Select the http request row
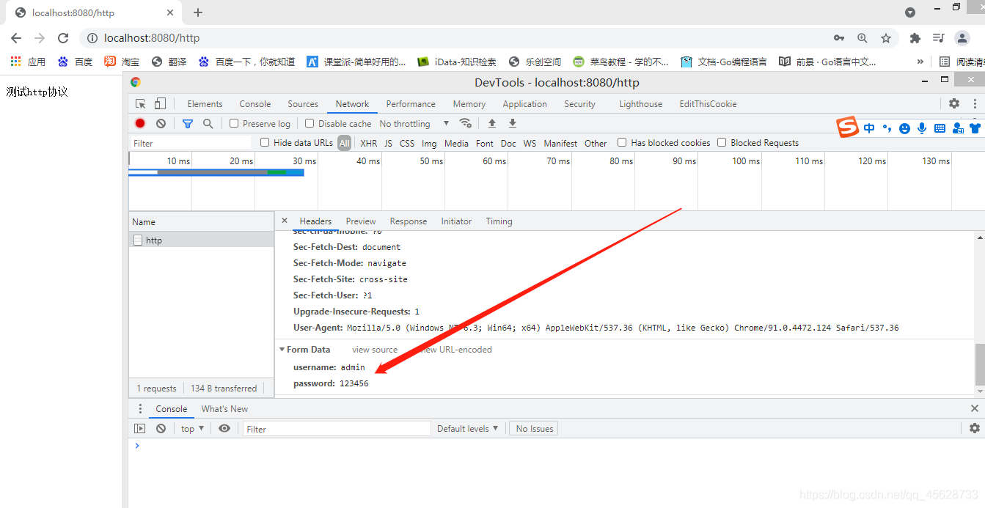Viewport: 985px width, 508px height. coord(201,240)
